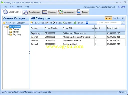Switch to the Class Sessions tab

[32, 12]
